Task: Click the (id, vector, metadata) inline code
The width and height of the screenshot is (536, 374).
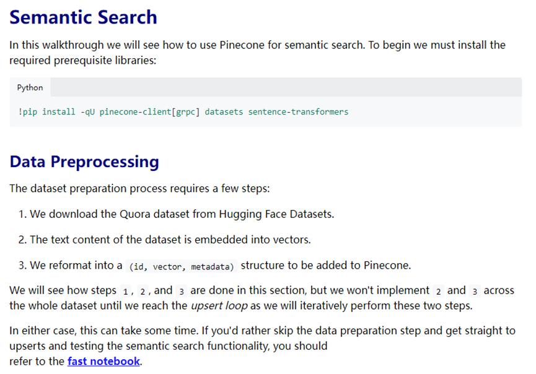Action: click(x=182, y=266)
